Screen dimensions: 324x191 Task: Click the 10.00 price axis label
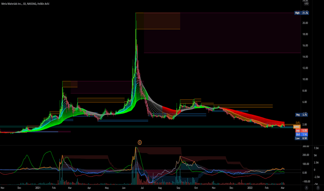[305, 79]
